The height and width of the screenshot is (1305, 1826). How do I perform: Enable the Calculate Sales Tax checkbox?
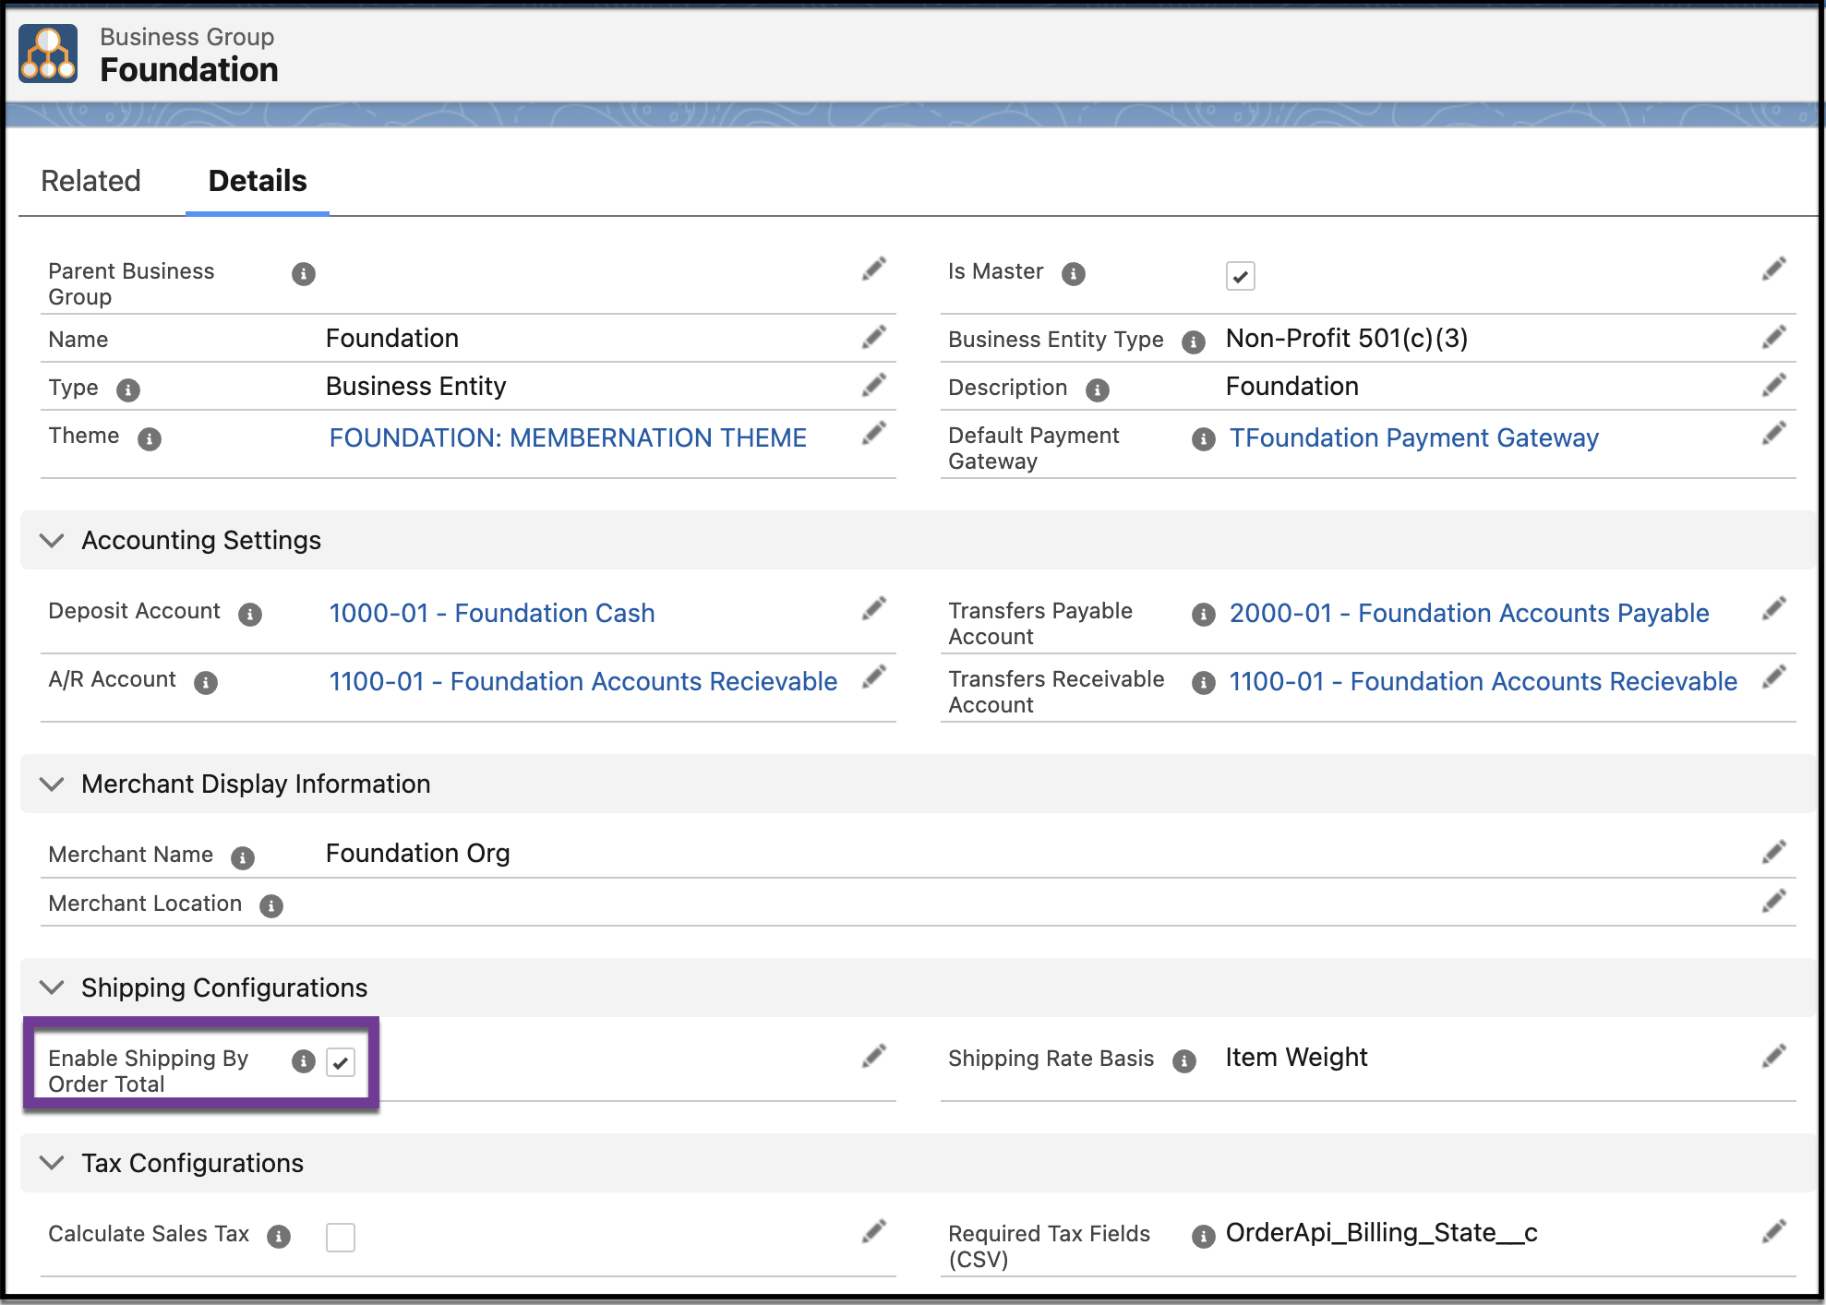tap(341, 1237)
